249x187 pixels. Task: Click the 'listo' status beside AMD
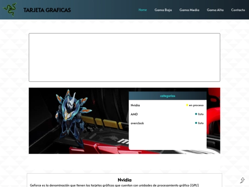pos(201,114)
